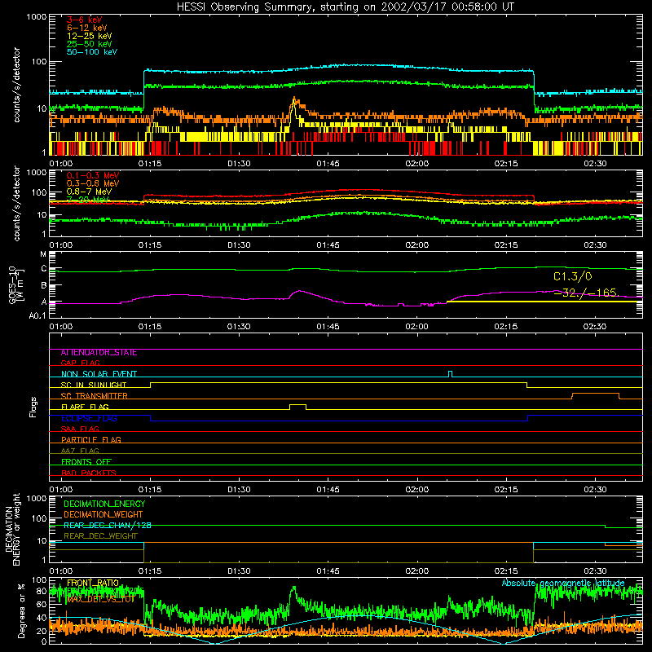Image resolution: width=652 pixels, height=652 pixels.
Task: Click the 01:45 tick label under the top keV panel
Action: pyautogui.click(x=328, y=164)
